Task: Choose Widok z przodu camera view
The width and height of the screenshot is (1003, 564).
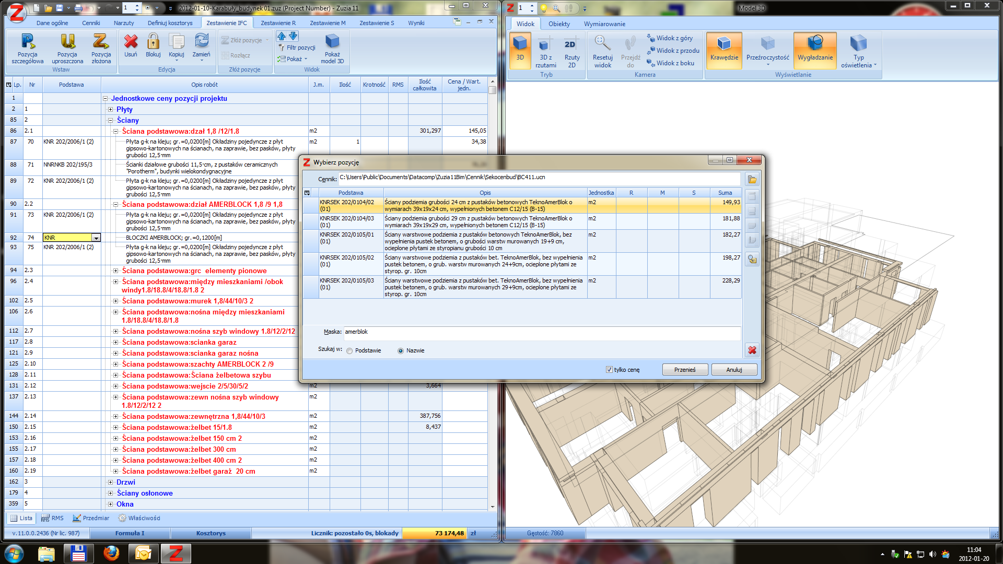Action: (x=673, y=51)
